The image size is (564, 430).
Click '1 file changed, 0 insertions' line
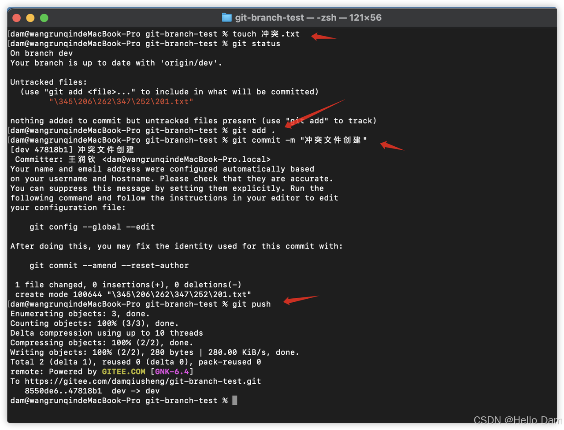[x=128, y=285]
